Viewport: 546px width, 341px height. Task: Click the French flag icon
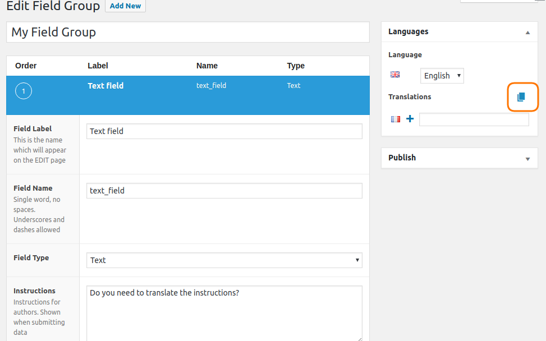coord(395,119)
